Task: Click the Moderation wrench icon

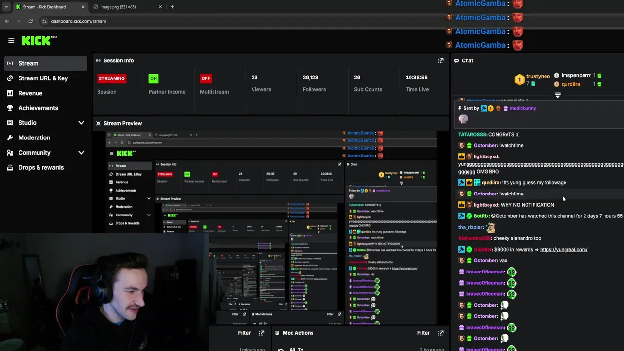Action: (10, 137)
